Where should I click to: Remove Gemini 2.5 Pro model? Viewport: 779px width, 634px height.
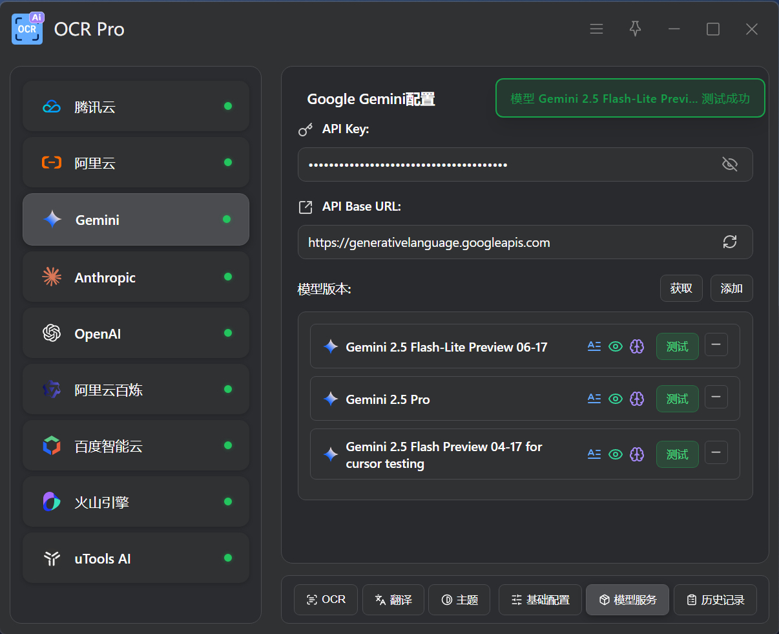point(716,397)
